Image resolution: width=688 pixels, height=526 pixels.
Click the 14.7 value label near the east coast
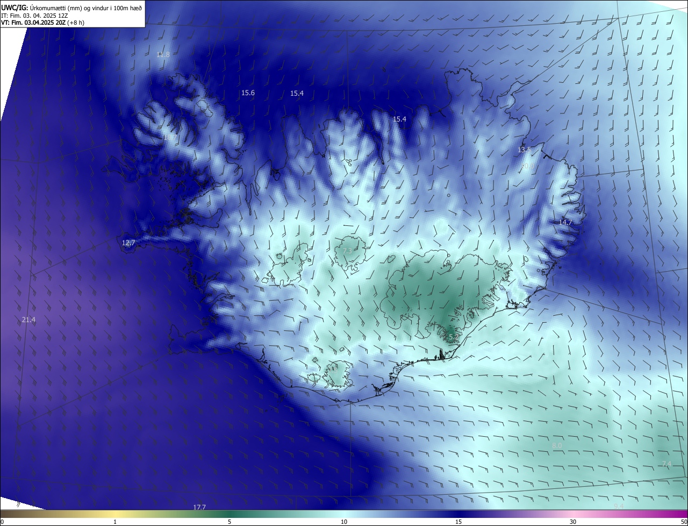coord(565,223)
